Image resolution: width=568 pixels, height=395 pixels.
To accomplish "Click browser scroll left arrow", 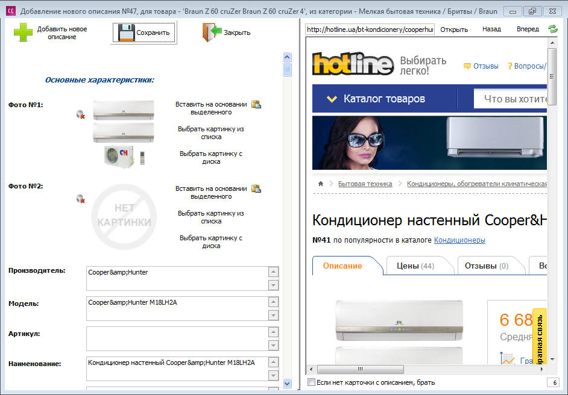I will pyautogui.click(x=311, y=369).
